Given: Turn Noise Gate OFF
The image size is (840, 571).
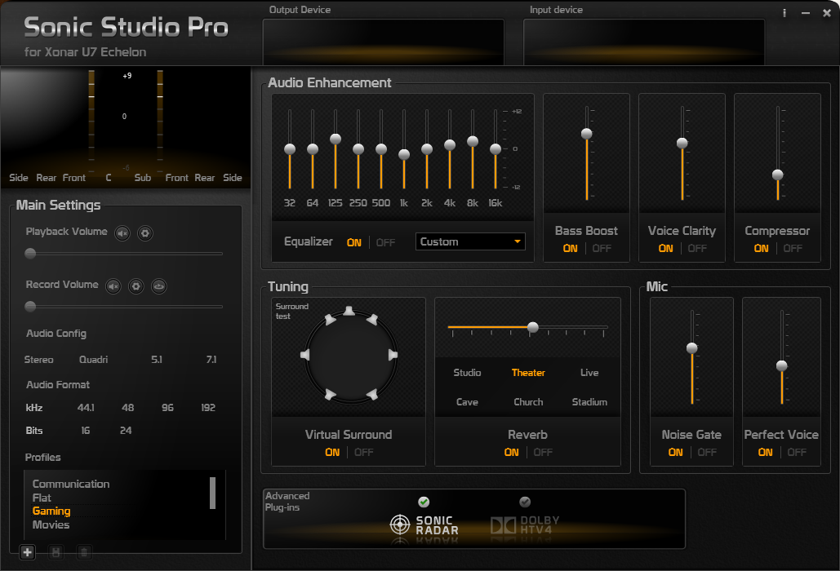Looking at the screenshot, I should pos(707,452).
